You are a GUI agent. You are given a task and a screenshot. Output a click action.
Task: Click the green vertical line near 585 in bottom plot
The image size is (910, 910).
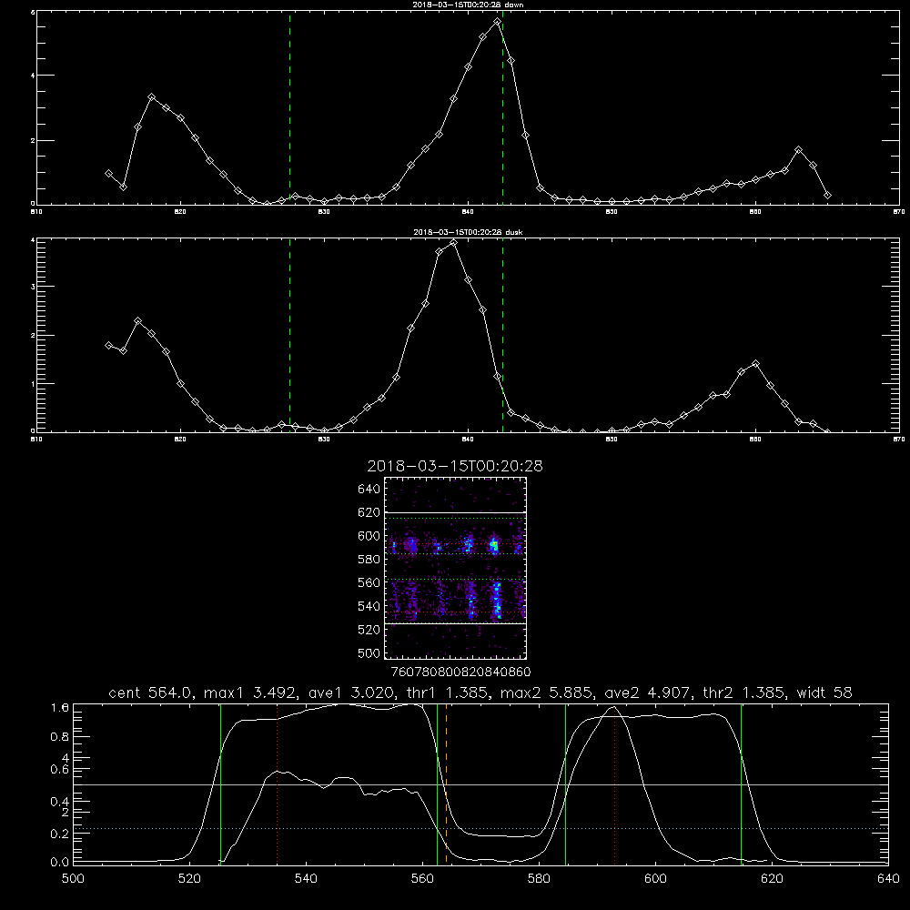pyautogui.click(x=565, y=784)
